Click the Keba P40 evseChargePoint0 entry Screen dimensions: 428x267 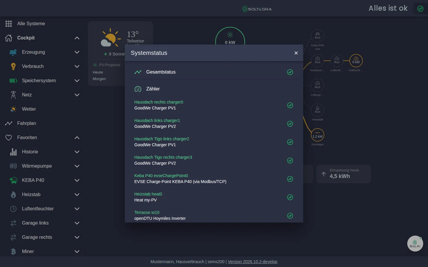214,179
